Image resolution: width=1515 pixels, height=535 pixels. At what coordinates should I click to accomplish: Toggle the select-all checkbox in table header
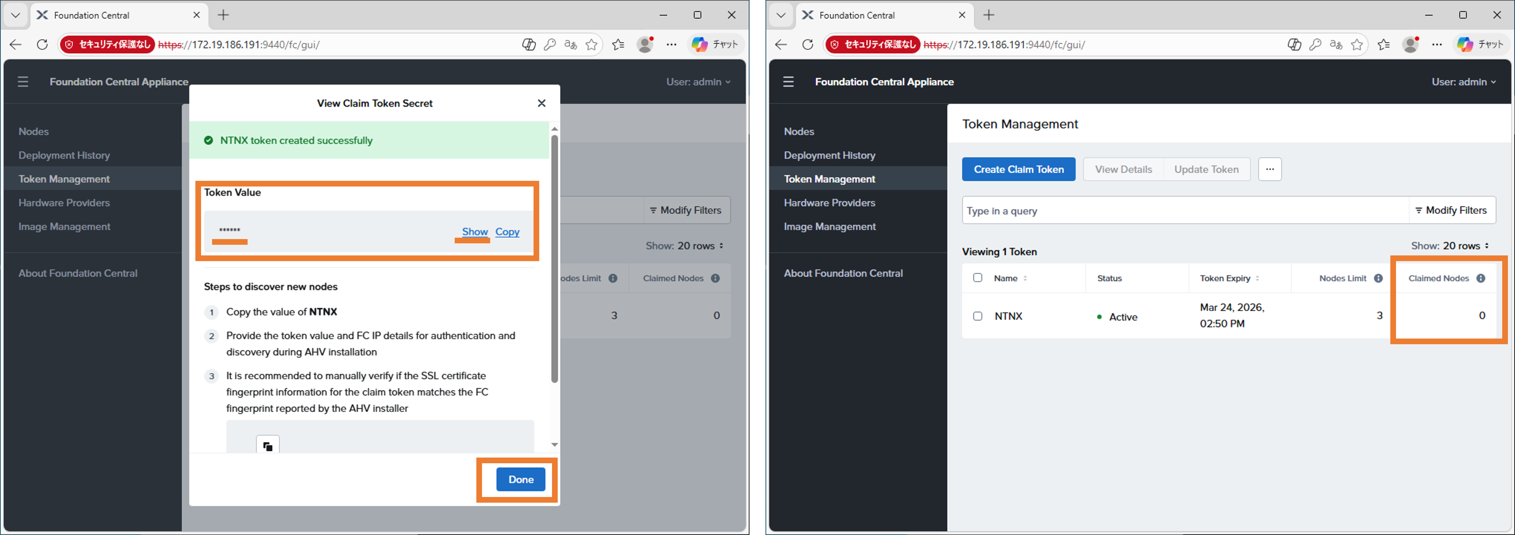(x=978, y=277)
